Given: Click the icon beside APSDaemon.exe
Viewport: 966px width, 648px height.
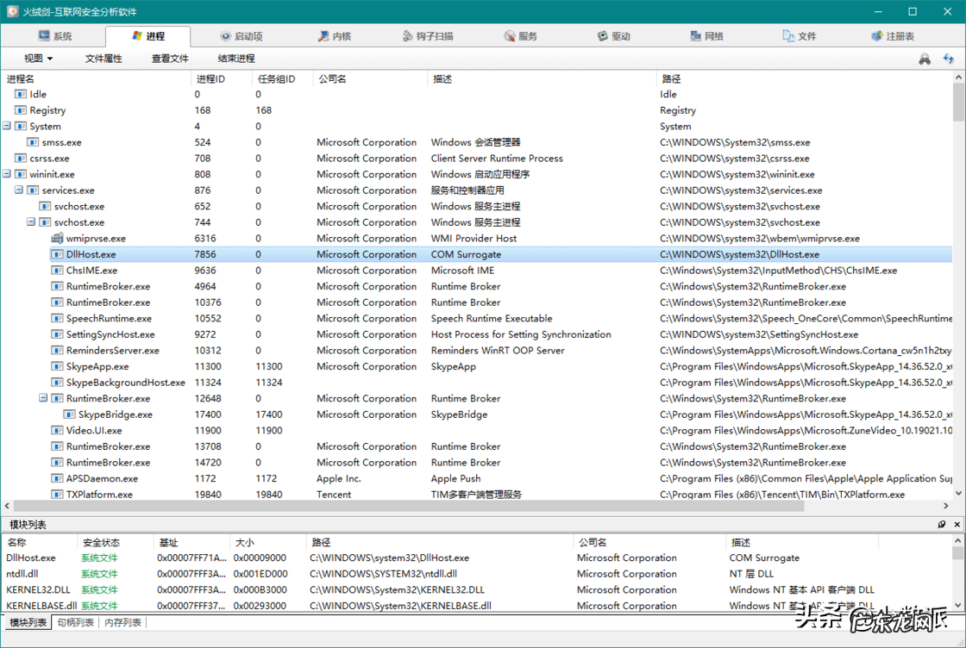Looking at the screenshot, I should (x=57, y=479).
